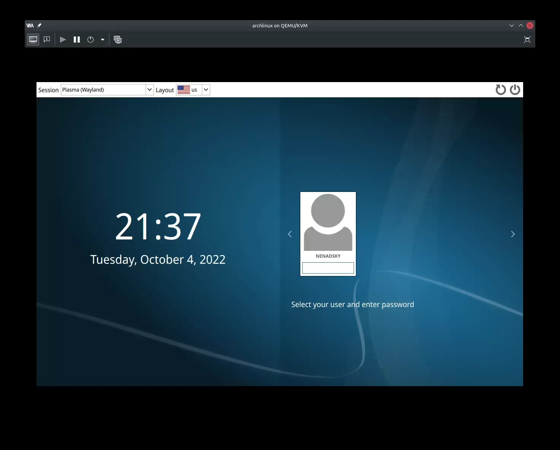Click the login screen power off icon

[515, 90]
